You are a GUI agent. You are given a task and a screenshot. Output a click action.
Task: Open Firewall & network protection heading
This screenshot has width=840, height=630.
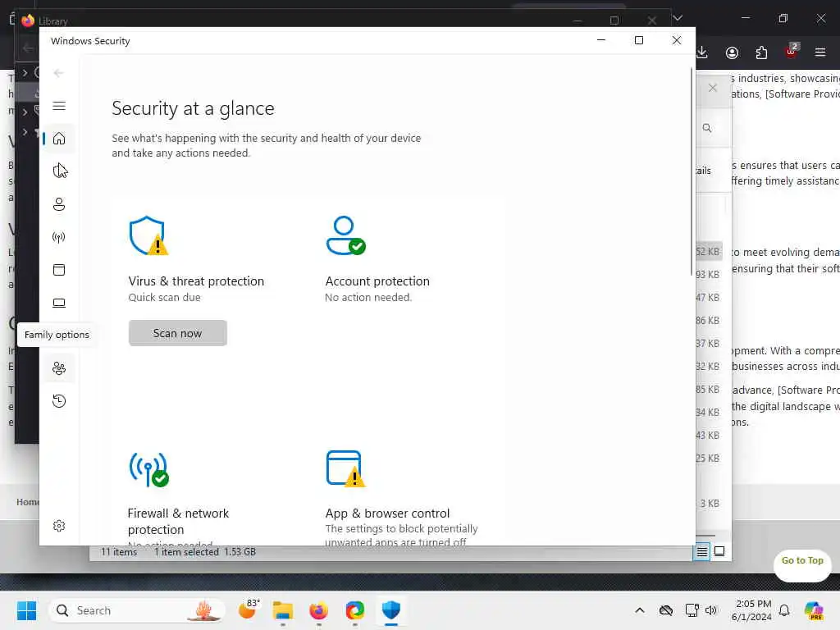178,521
